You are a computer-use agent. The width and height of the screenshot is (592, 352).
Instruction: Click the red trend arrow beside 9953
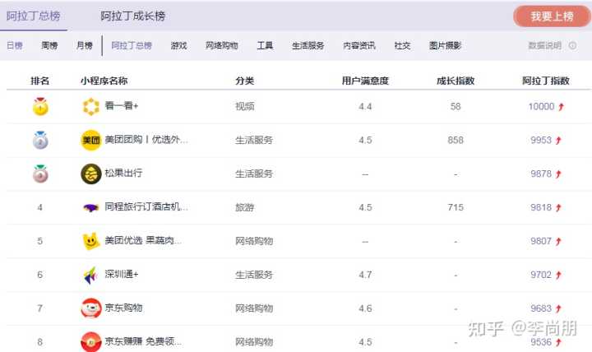558,141
